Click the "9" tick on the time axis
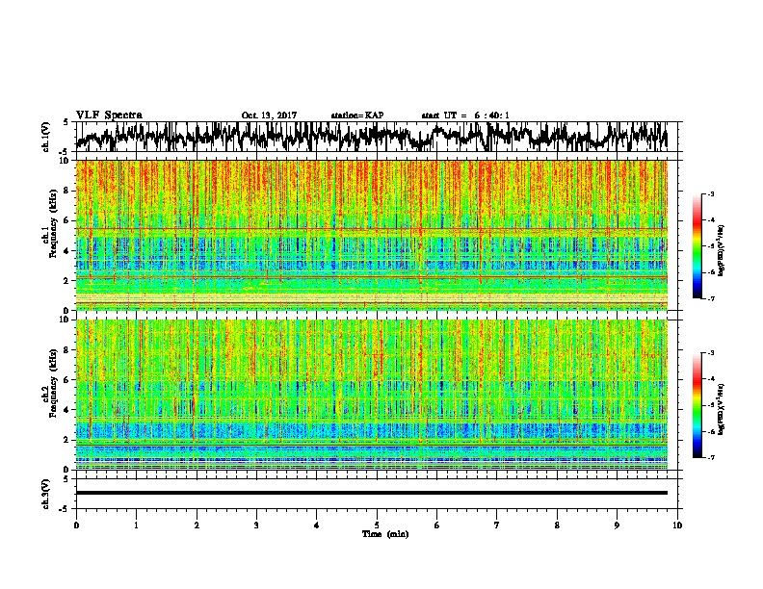 (617, 525)
